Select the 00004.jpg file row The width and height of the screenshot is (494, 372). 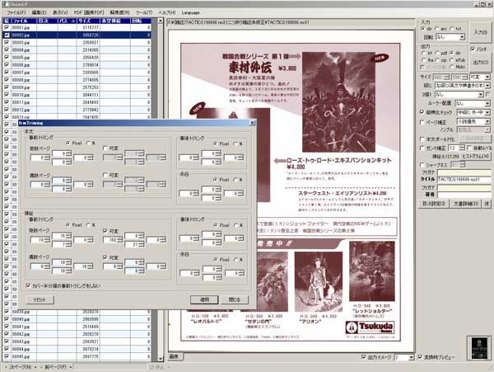[77, 49]
